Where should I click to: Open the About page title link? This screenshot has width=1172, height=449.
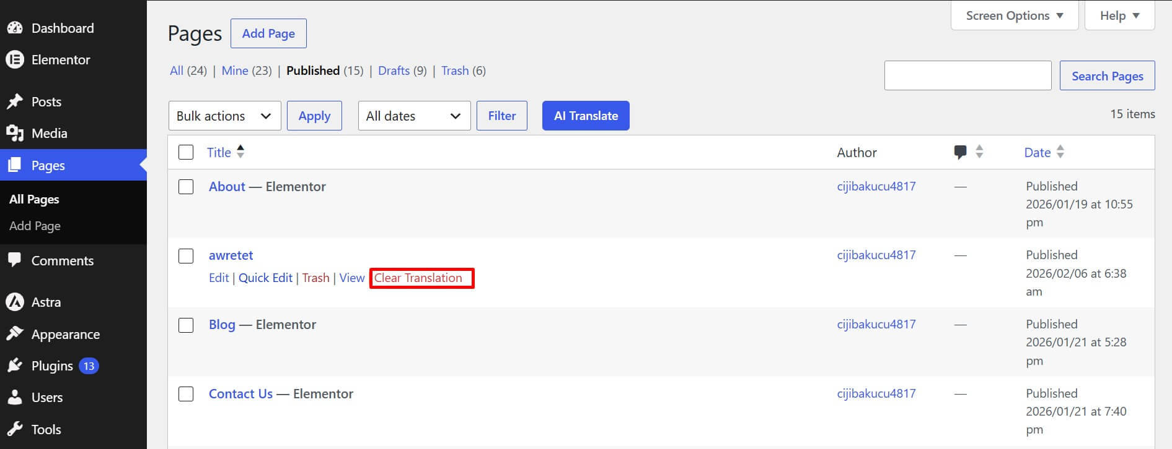(x=227, y=186)
